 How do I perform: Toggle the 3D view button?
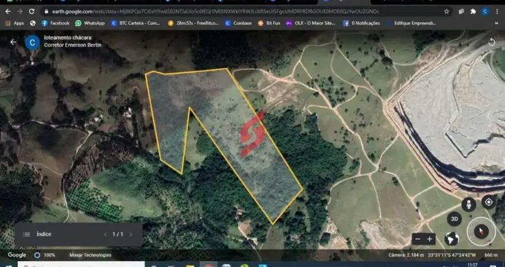tap(454, 218)
